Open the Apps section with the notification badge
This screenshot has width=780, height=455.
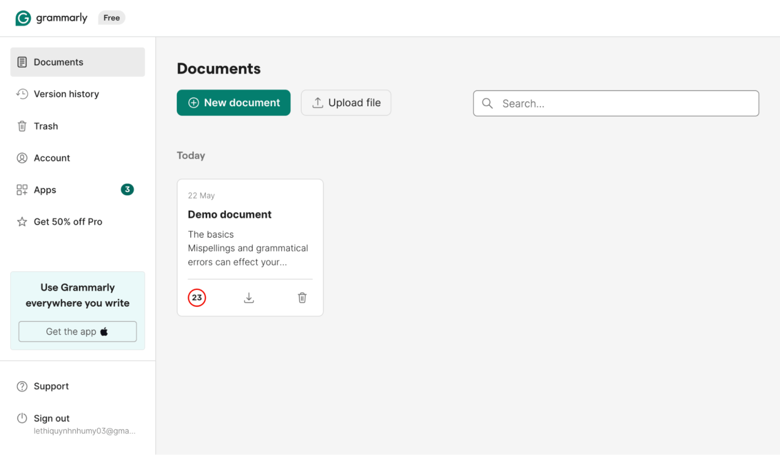(x=45, y=190)
